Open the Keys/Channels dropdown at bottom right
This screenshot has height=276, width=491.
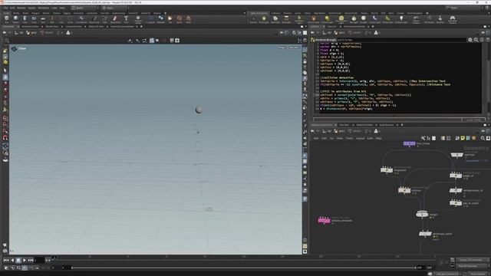[x=473, y=260]
